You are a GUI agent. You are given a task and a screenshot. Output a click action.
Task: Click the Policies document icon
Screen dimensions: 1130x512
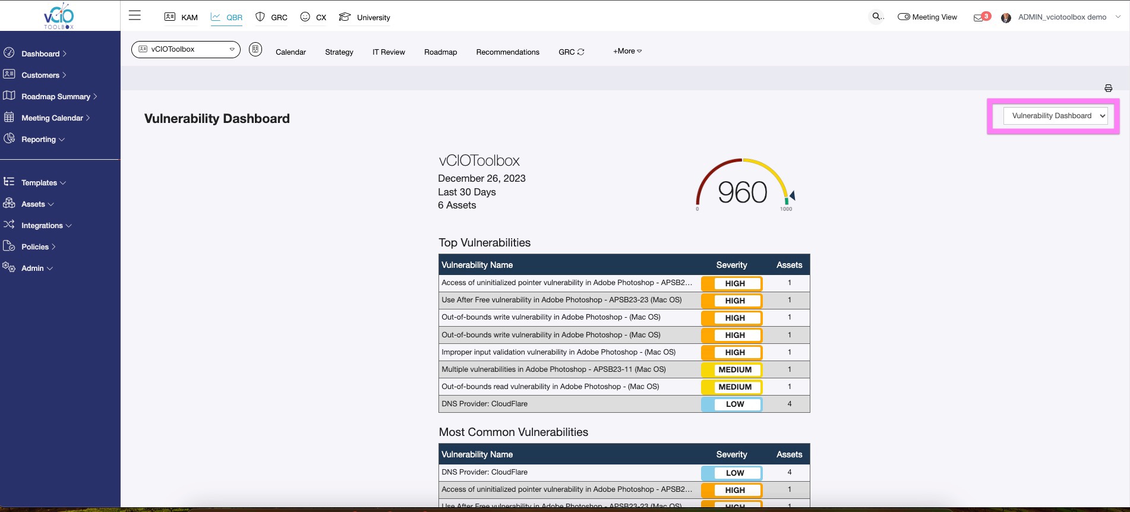[9, 246]
